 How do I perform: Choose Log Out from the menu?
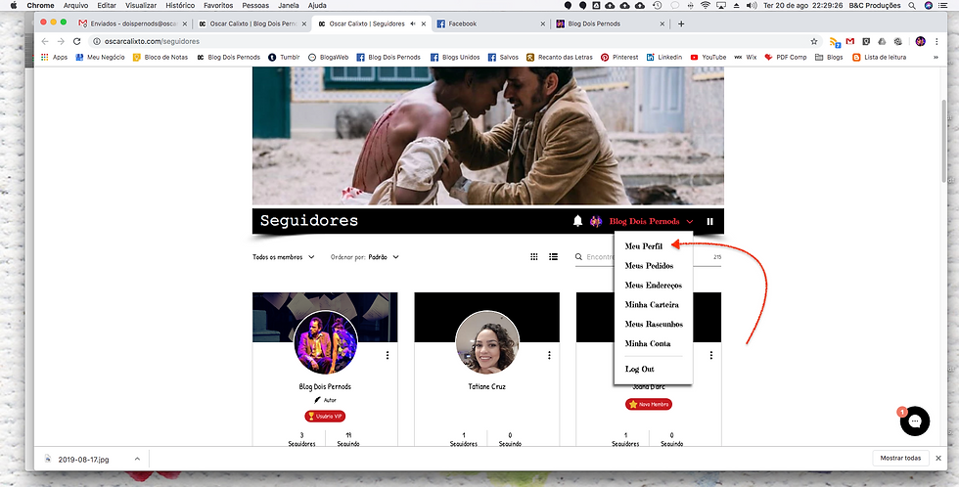pyautogui.click(x=639, y=369)
